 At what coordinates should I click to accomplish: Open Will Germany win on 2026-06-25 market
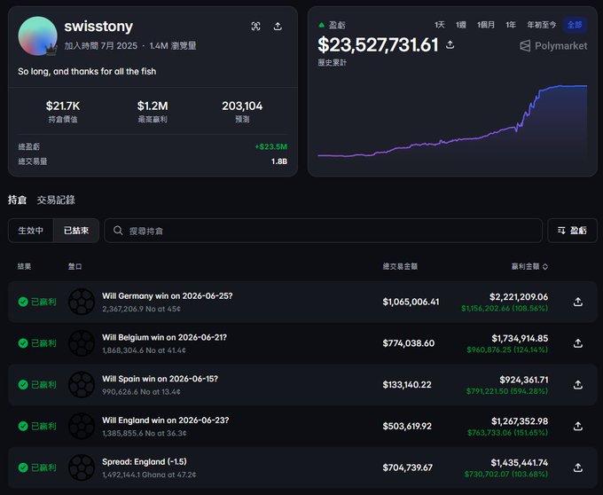point(168,295)
